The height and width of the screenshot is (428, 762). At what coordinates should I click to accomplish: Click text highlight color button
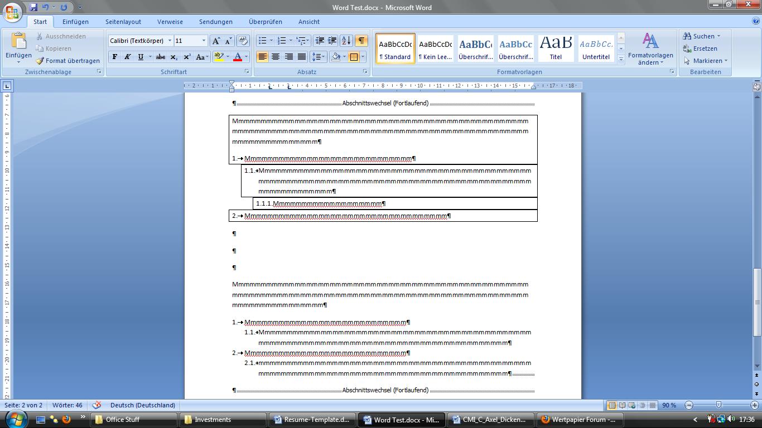tap(219, 57)
